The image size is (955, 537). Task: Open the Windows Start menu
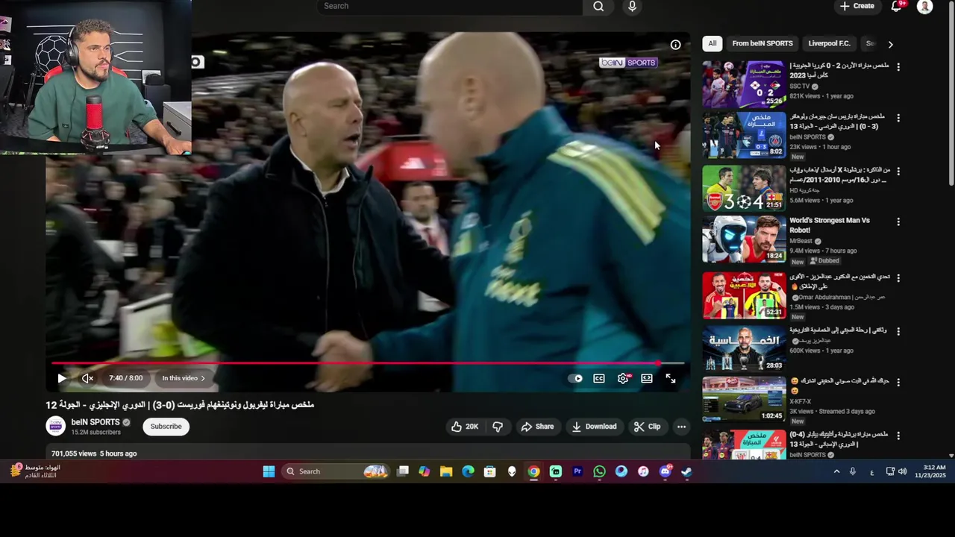(x=269, y=471)
